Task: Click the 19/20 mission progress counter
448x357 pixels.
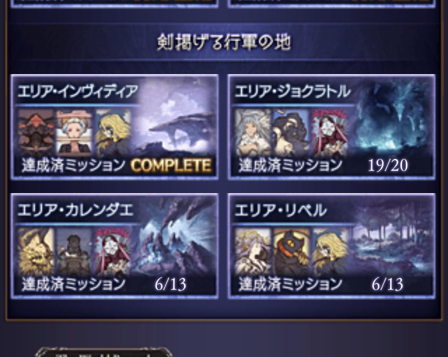Action: (x=388, y=166)
